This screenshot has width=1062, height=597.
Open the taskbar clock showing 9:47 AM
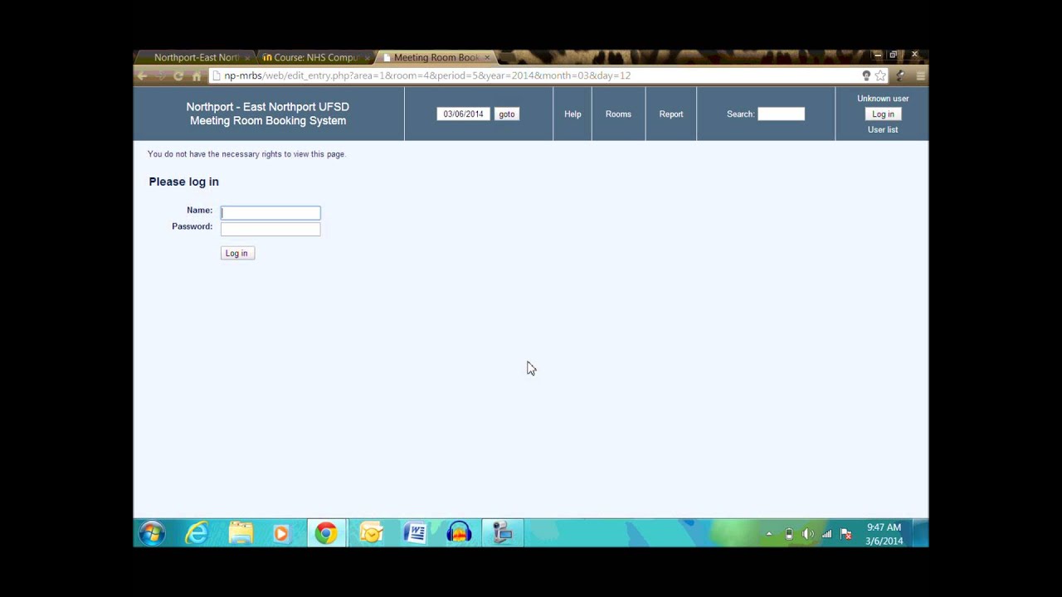click(x=884, y=534)
